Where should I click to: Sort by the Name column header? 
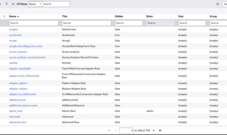(12, 16)
